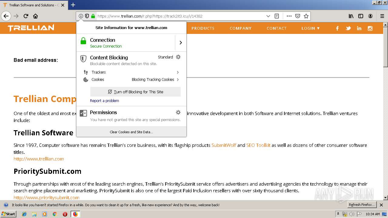Reload the current page
388x218 pixels.
(x=26, y=16)
